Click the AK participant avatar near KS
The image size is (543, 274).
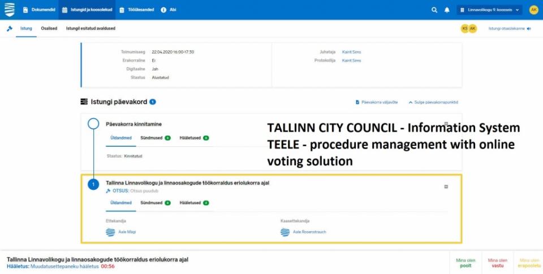(473, 29)
